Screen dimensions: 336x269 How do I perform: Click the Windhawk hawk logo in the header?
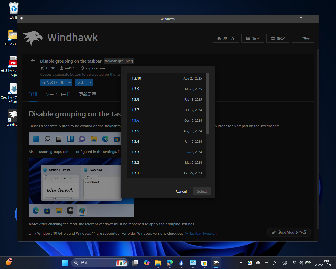pyautogui.click(x=33, y=38)
